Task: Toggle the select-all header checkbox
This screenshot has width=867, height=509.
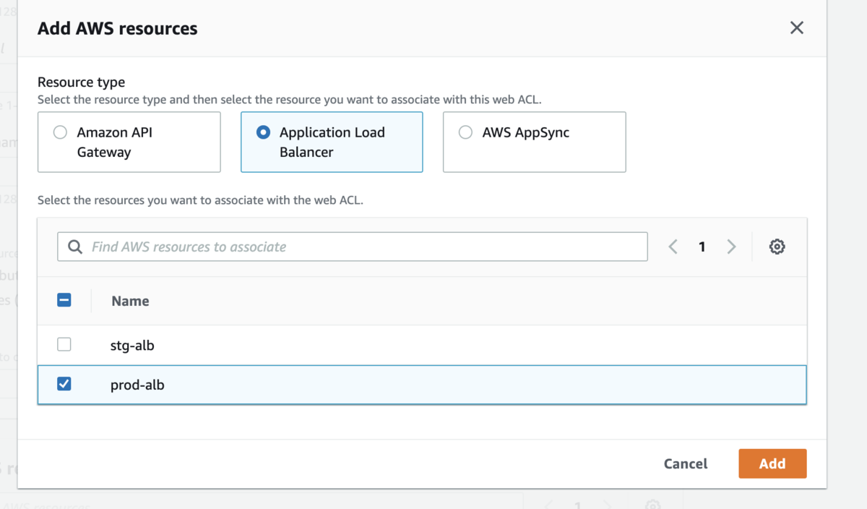Action: tap(64, 300)
